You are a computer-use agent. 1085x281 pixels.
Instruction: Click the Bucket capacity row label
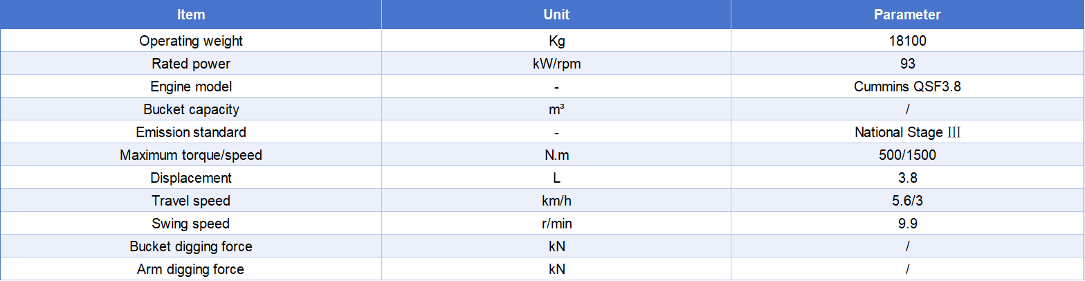coord(191,109)
